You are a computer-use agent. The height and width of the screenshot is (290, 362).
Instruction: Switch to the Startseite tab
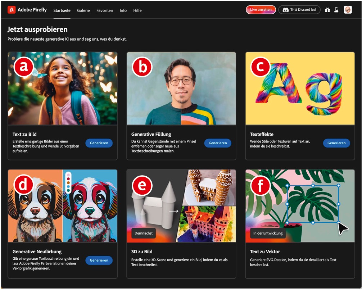[62, 10]
